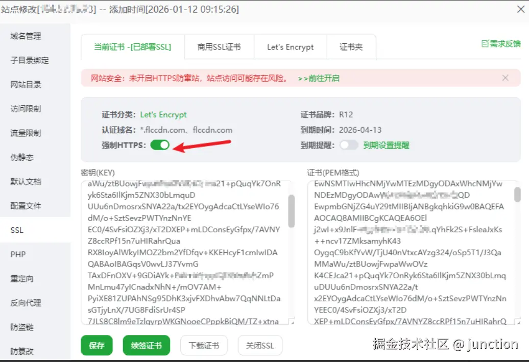
Task: Click the KEY text area scrollbar thumb
Action: (292, 211)
